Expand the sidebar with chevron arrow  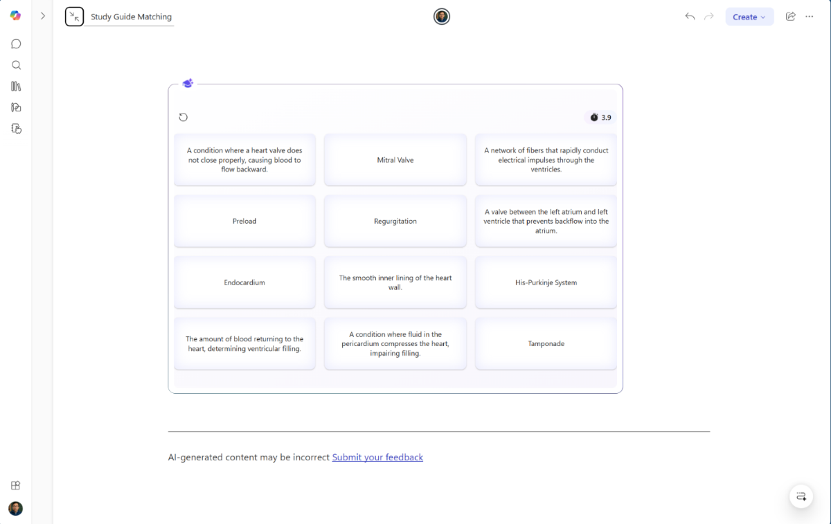43,16
